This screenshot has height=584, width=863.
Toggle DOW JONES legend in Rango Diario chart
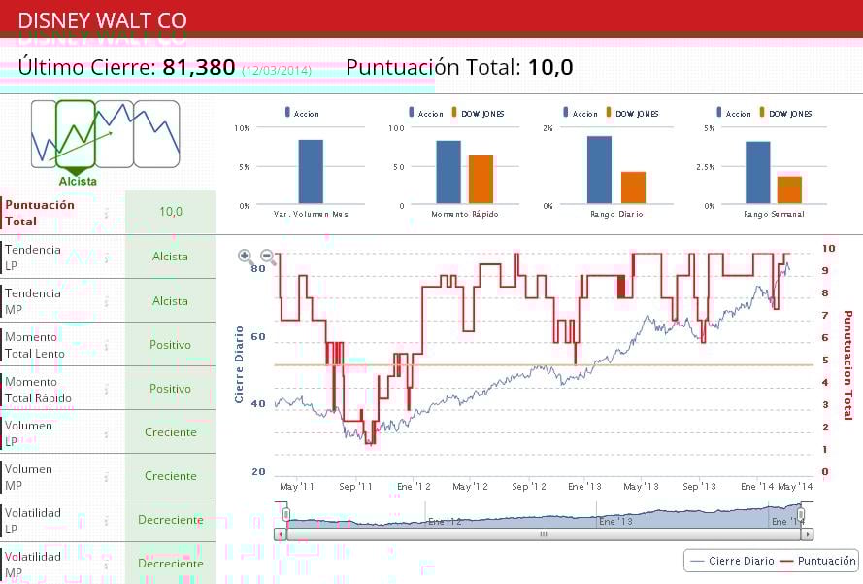pos(632,113)
